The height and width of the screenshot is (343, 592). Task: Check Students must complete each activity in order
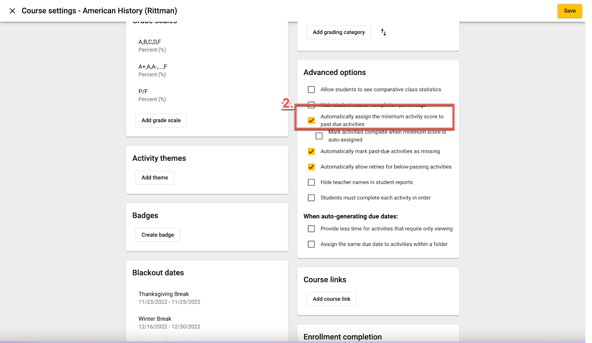click(312, 198)
